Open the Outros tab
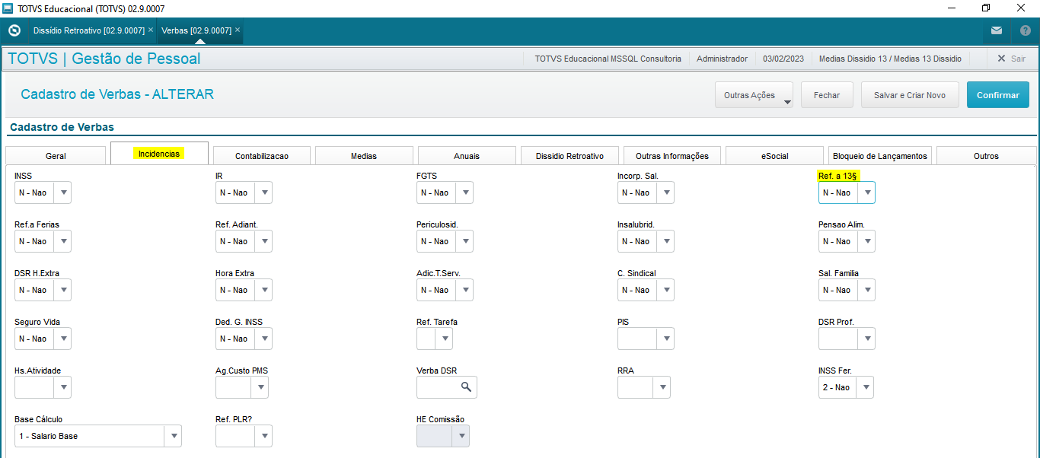This screenshot has width=1040, height=458. (x=986, y=156)
